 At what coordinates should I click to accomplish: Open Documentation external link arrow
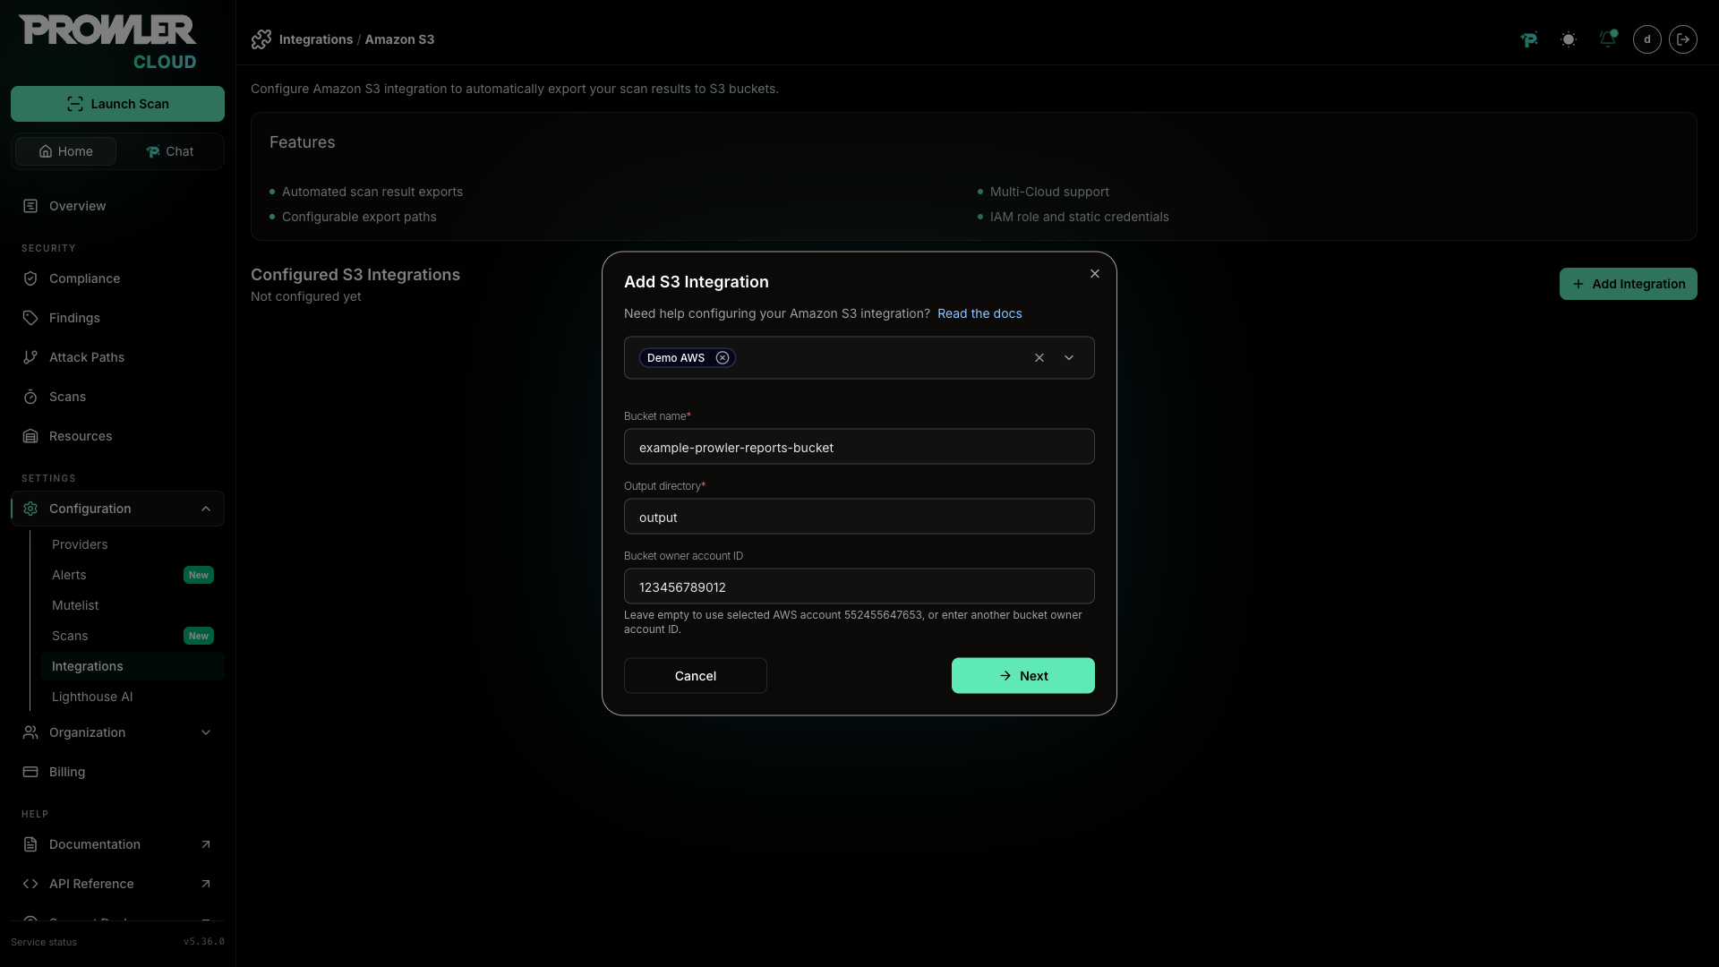[206, 844]
